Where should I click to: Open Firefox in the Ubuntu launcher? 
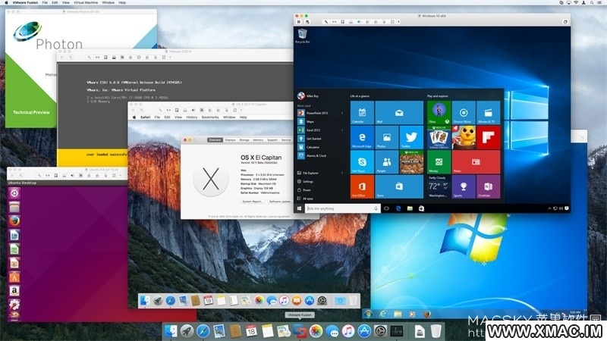pyautogui.click(x=14, y=221)
